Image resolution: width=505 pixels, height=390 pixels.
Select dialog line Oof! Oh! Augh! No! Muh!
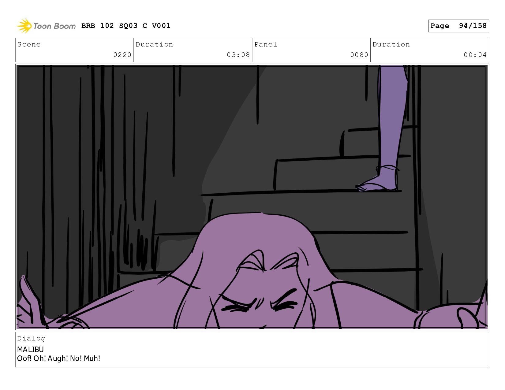point(58,358)
